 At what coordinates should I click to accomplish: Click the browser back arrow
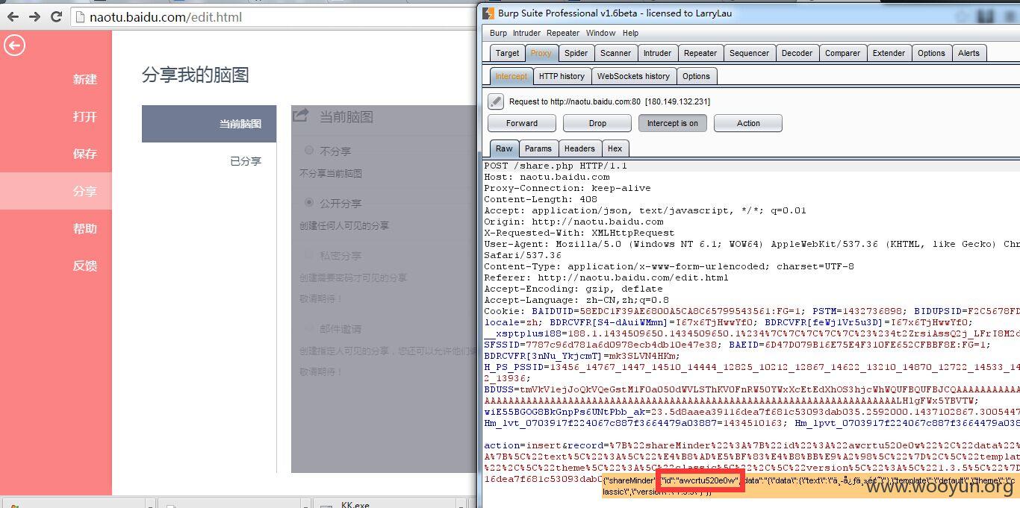pos(13,16)
